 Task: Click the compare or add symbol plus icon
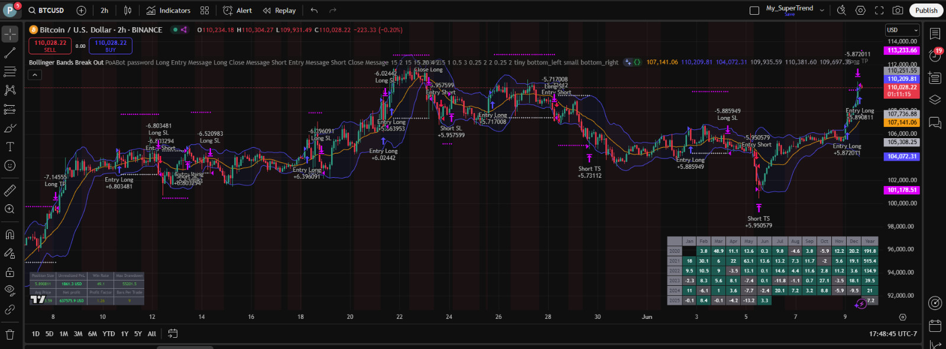point(82,10)
